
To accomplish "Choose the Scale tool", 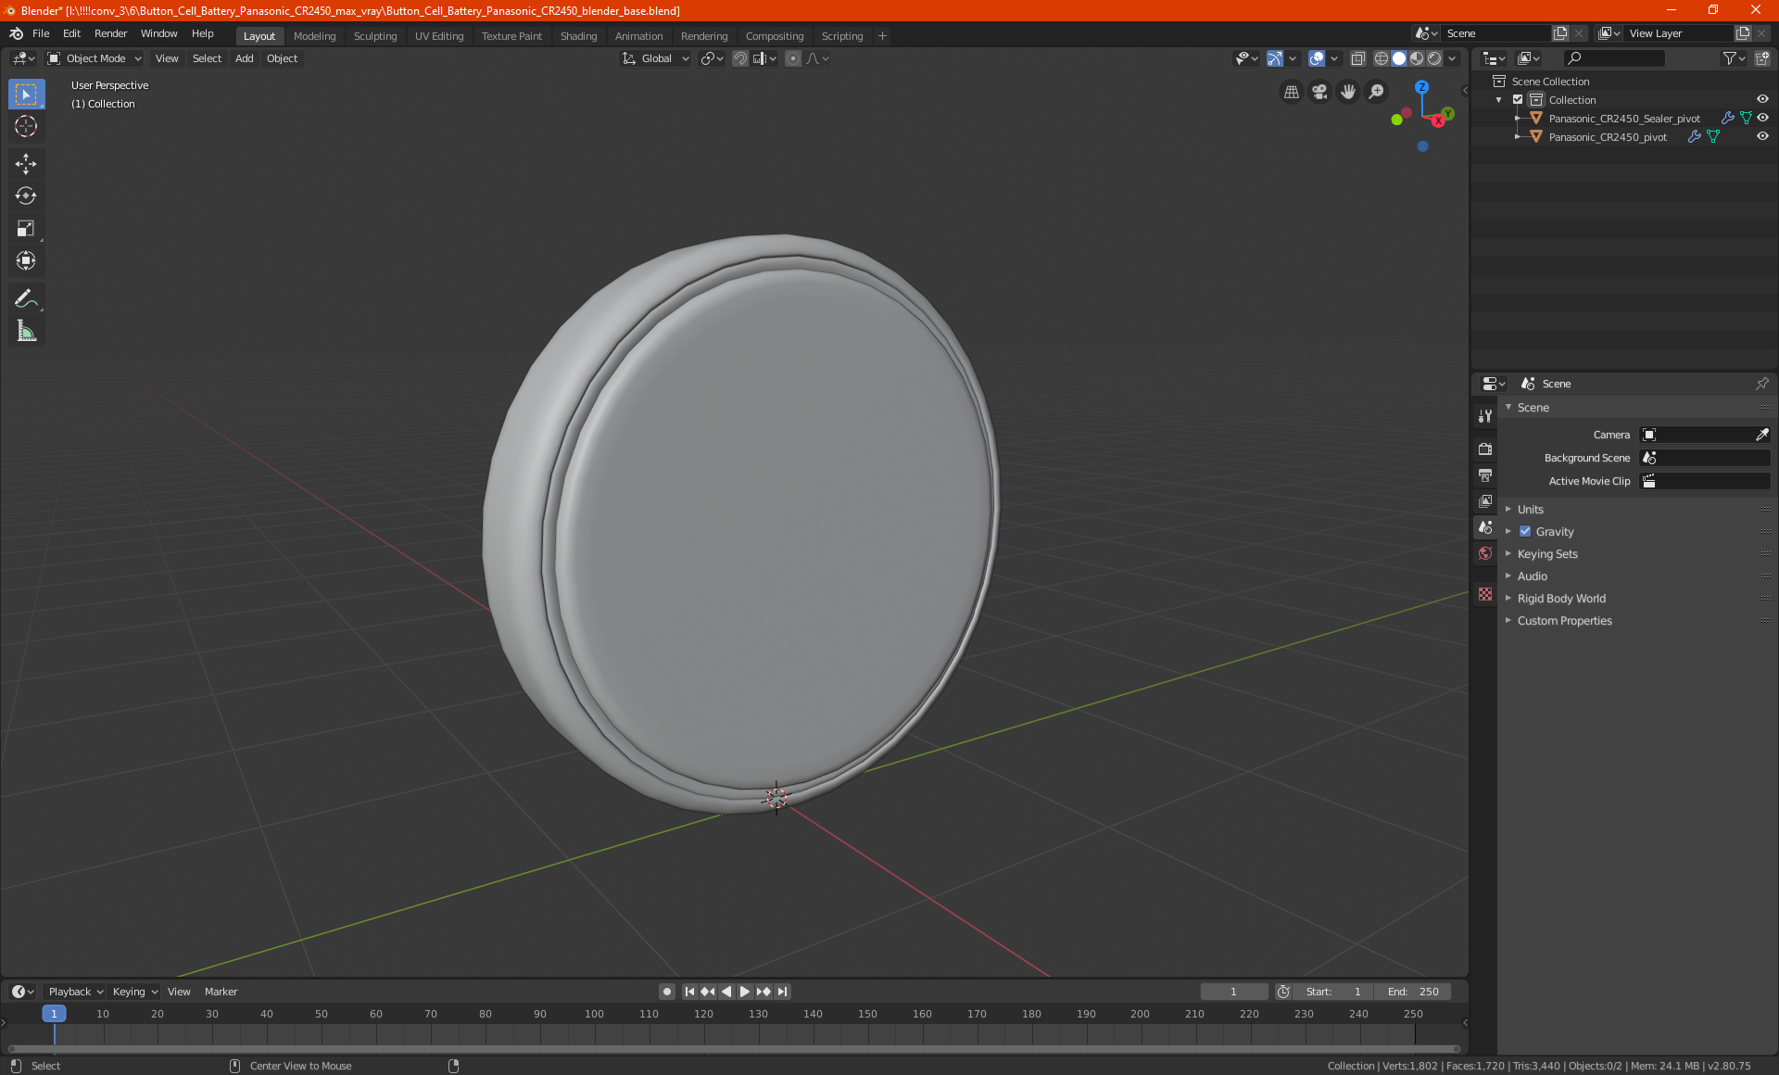I will (26, 229).
